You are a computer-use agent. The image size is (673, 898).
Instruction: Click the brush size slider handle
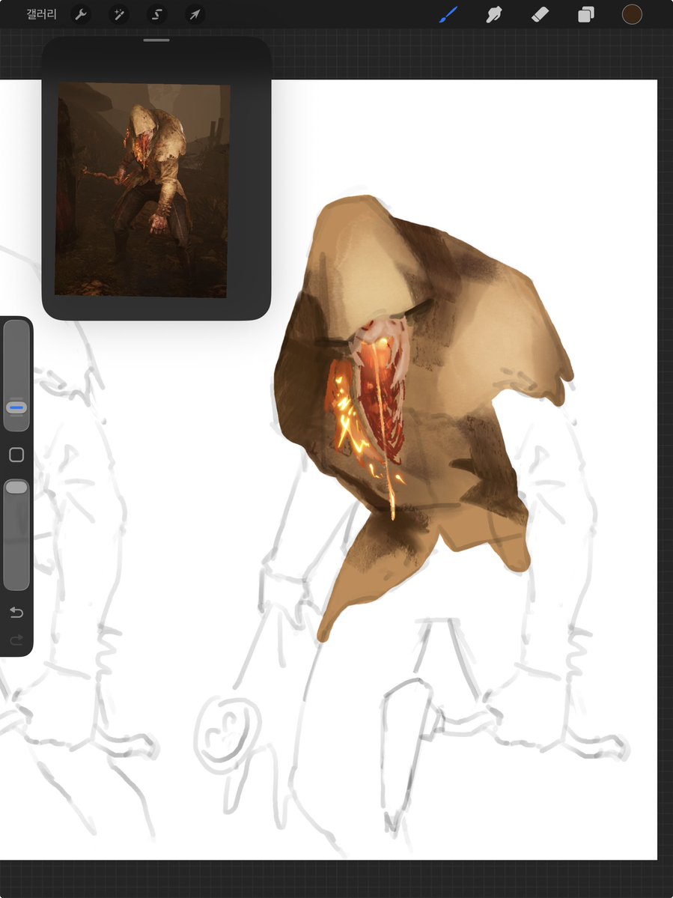(x=16, y=407)
